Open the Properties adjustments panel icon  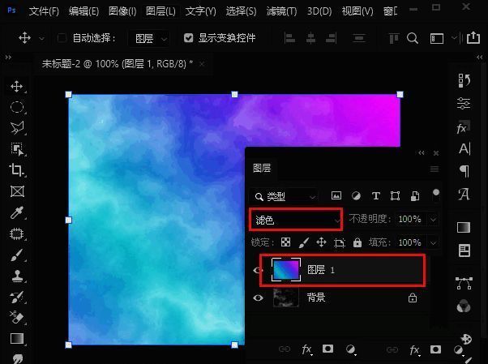coord(464,104)
